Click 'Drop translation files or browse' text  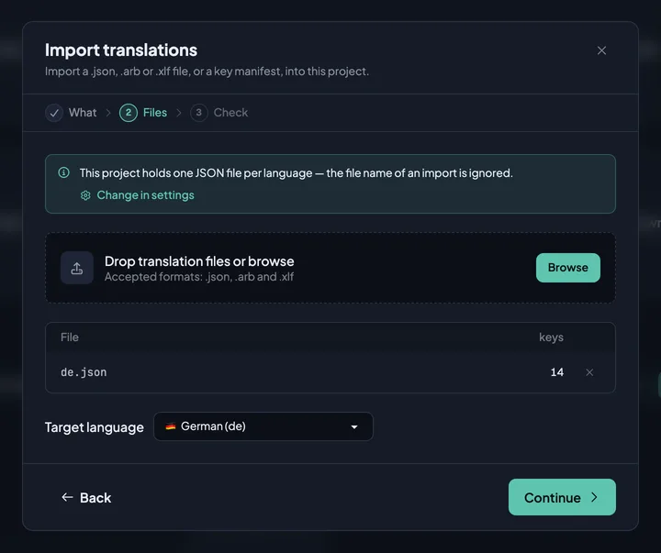tap(199, 261)
